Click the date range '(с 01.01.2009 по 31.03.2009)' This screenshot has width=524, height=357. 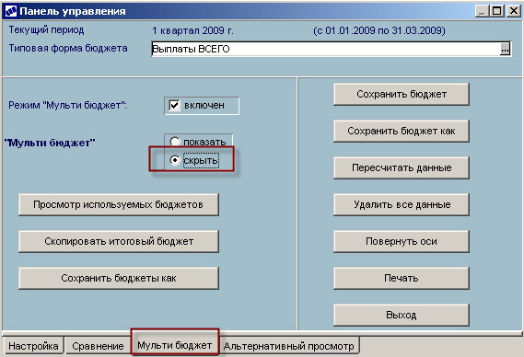tap(379, 30)
